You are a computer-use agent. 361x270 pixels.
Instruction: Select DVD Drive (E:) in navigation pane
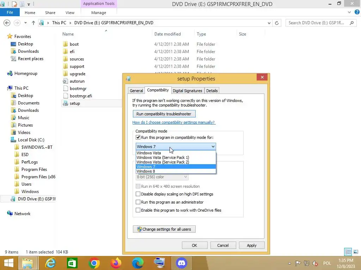[x=36, y=199]
